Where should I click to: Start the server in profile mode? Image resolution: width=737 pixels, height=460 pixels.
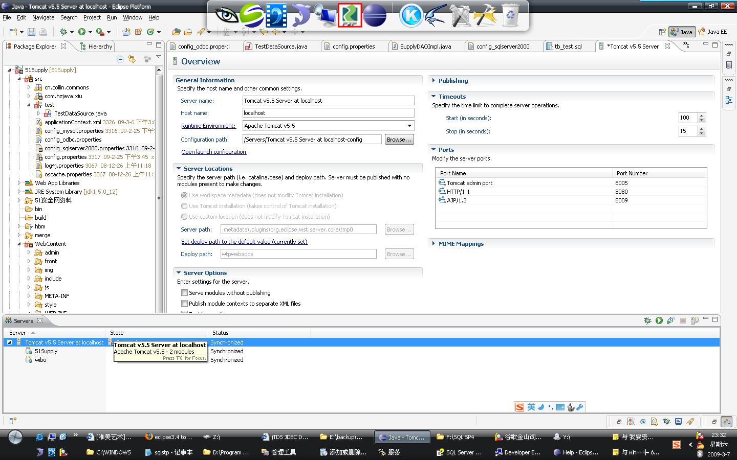pos(671,320)
